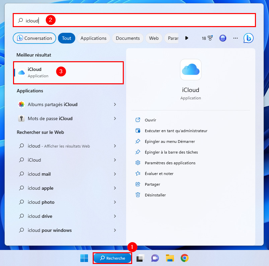269x266 pixels.
Task: Select the Tout filter tab
Action: coord(67,38)
